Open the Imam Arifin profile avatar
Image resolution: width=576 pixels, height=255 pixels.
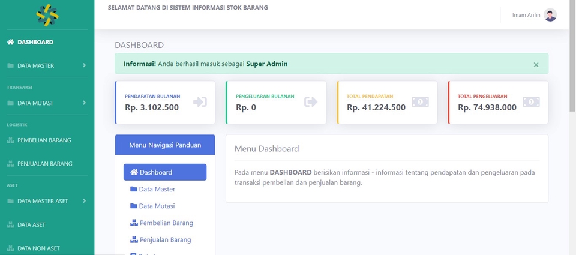tap(550, 15)
